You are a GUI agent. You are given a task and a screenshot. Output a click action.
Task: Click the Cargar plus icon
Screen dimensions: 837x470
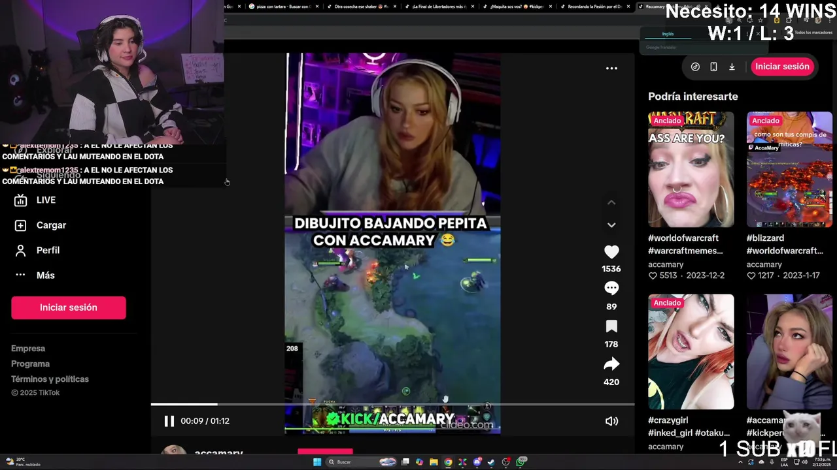20,225
